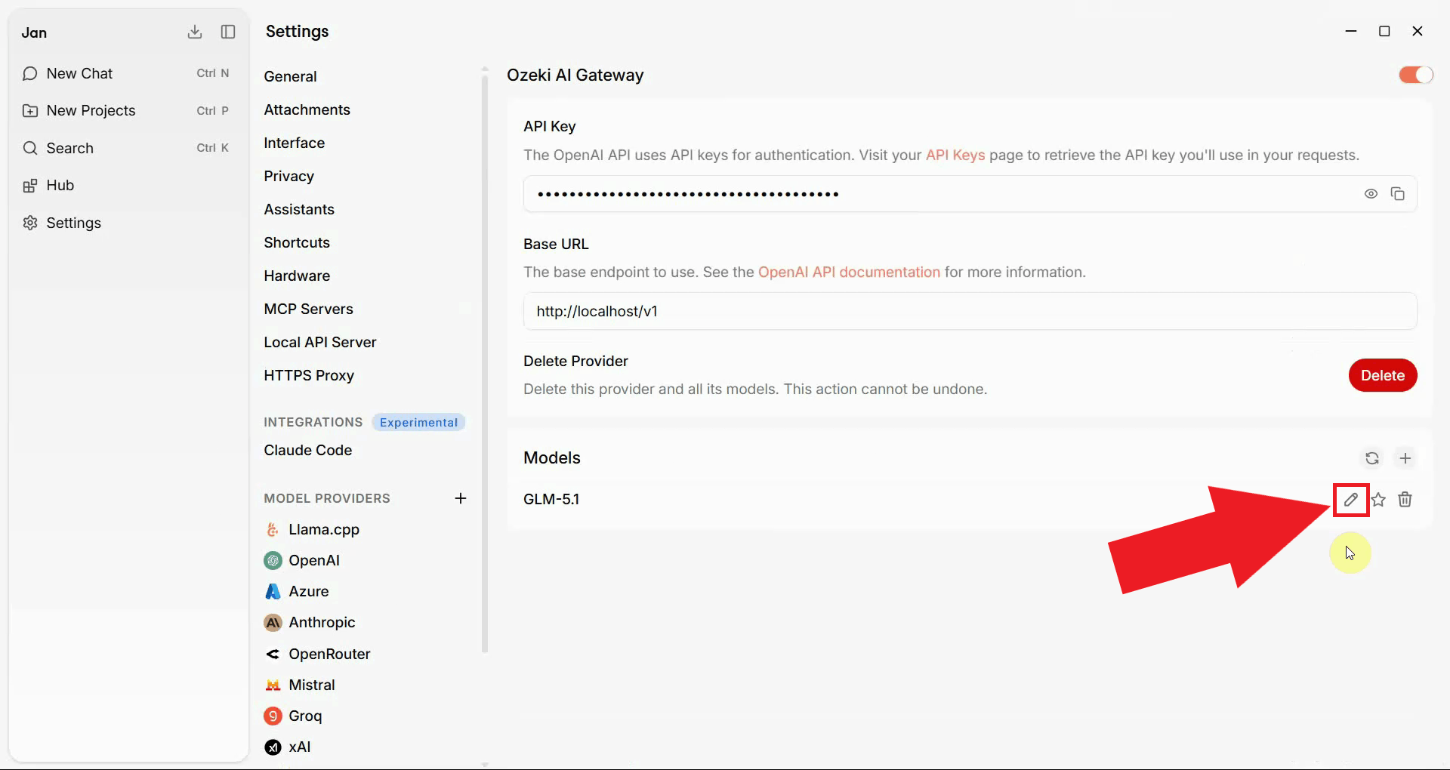Viewport: 1450px width, 770px height.
Task: Edit the GLM-5.1 model with pencil icon
Action: (1351, 500)
